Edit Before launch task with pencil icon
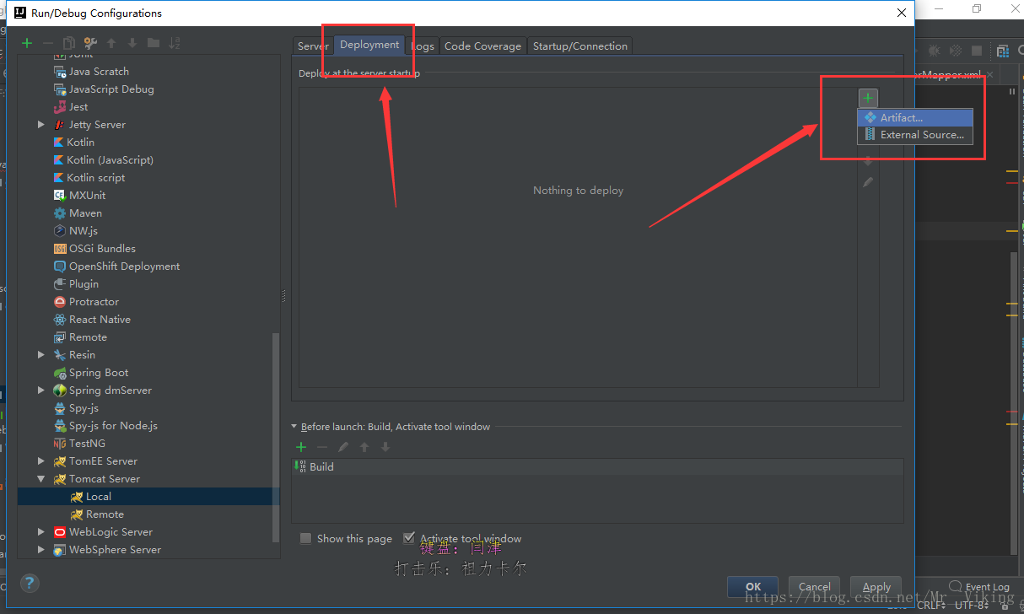The width and height of the screenshot is (1024, 614). [x=343, y=447]
